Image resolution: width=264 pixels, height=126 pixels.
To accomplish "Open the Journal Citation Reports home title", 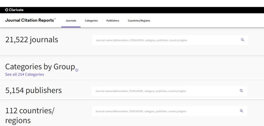I will [x=30, y=20].
